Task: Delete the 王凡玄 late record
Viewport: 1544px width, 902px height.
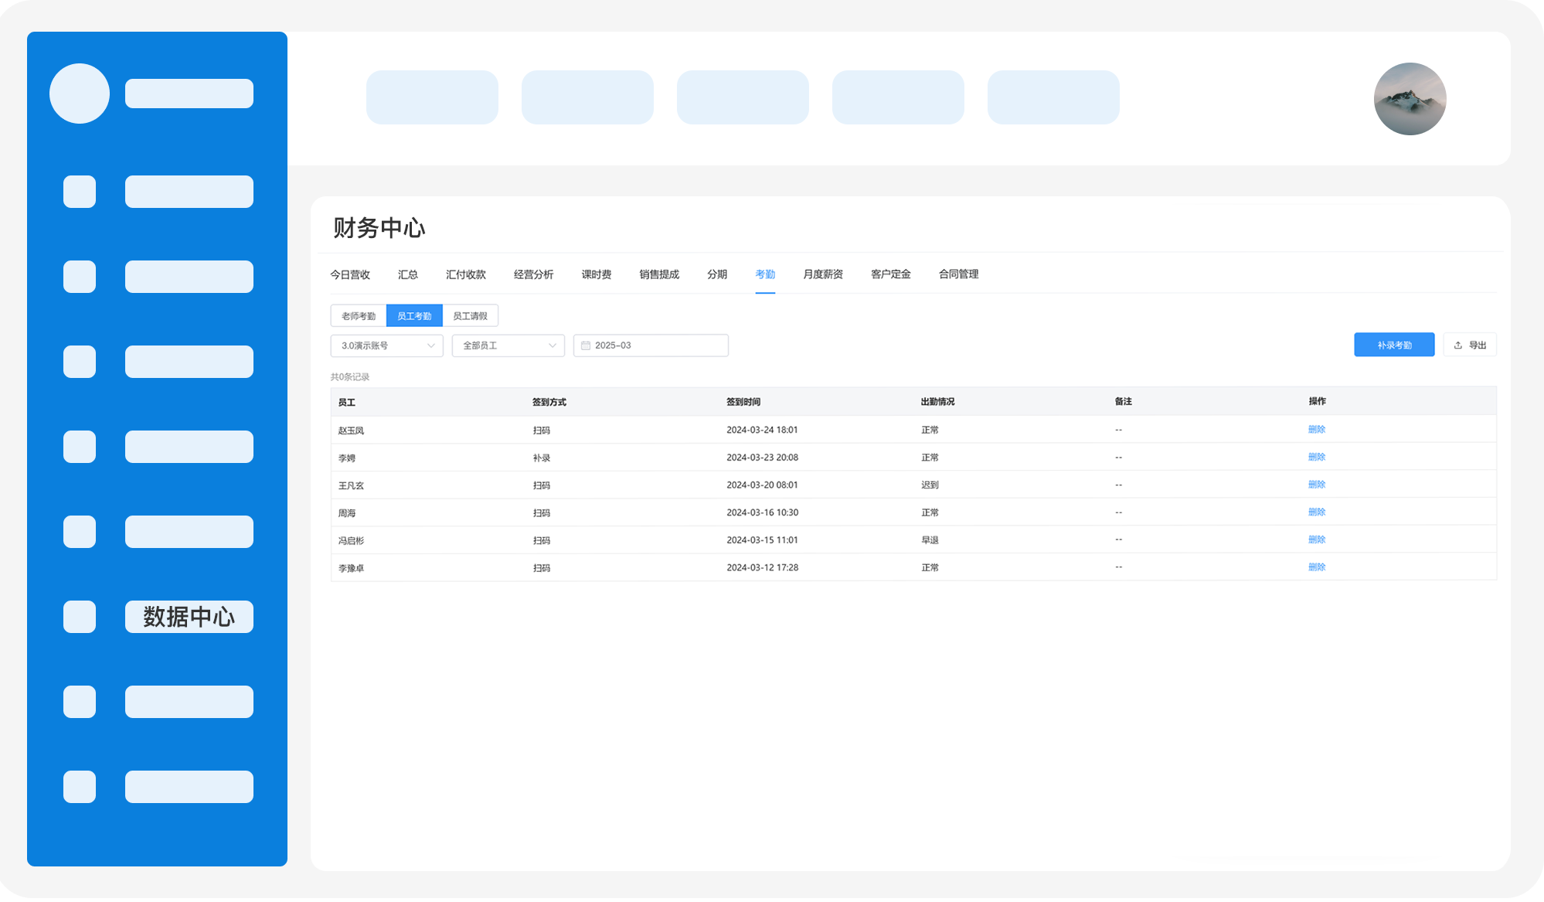Action: point(1316,485)
